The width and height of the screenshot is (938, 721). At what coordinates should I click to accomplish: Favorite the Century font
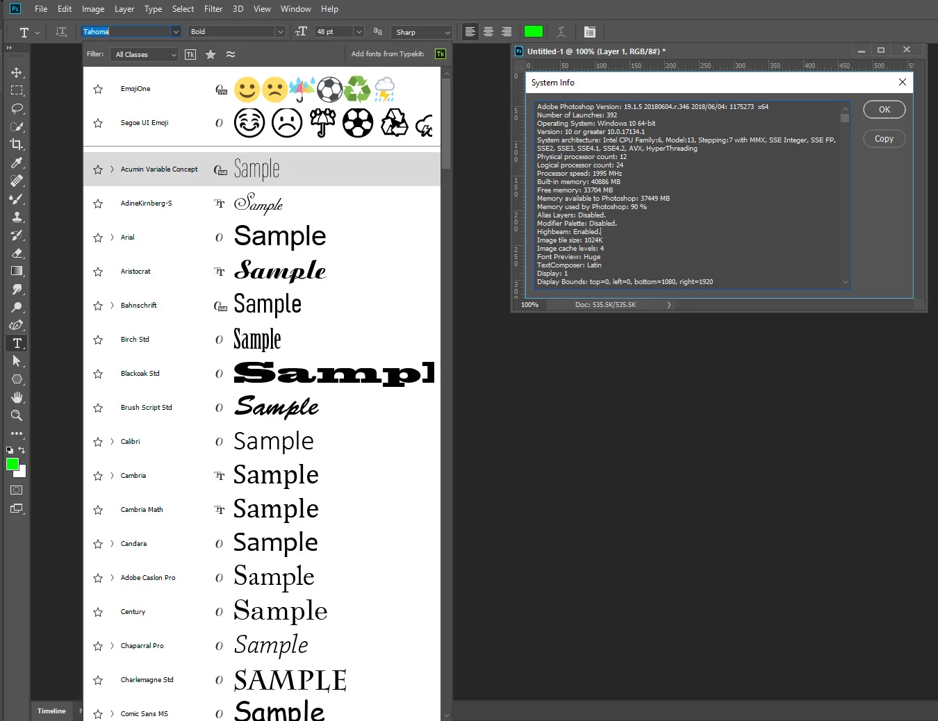(x=98, y=612)
